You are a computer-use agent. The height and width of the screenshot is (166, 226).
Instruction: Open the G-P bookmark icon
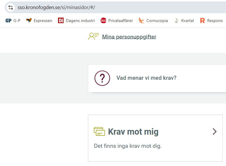point(8,21)
